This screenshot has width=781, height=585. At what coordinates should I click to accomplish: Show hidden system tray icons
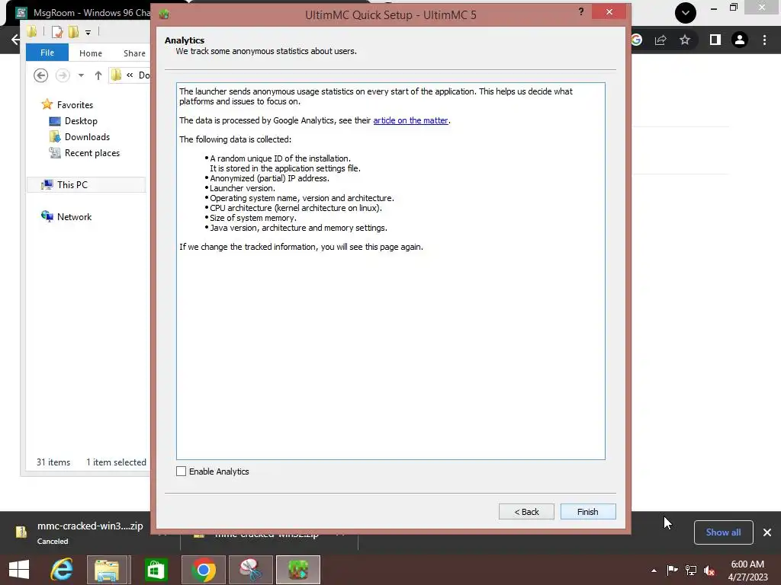point(654,571)
